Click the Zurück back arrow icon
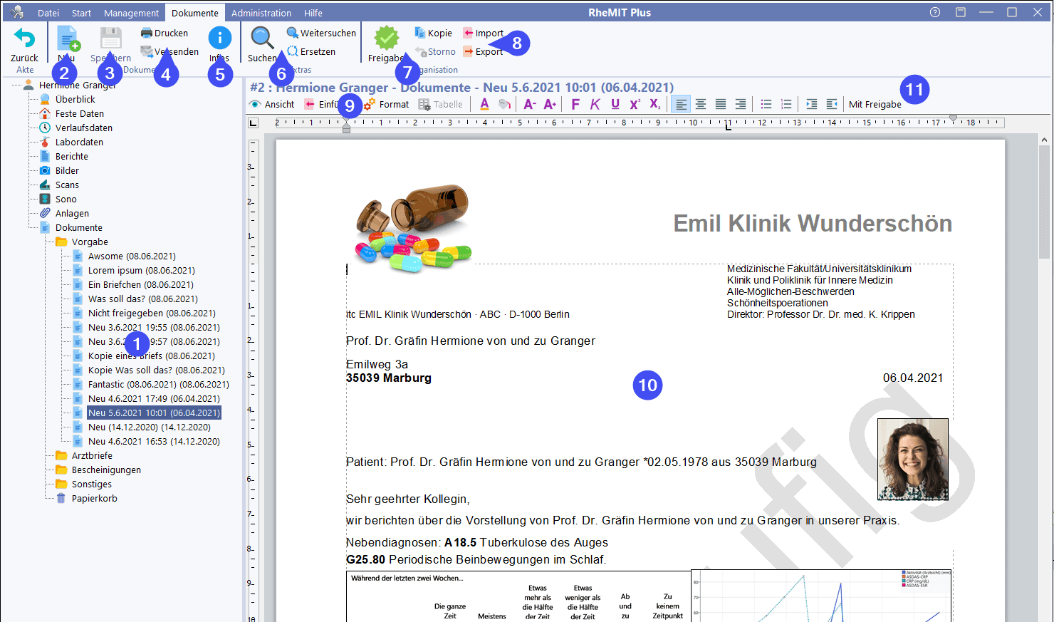The image size is (1054, 622). click(x=24, y=38)
